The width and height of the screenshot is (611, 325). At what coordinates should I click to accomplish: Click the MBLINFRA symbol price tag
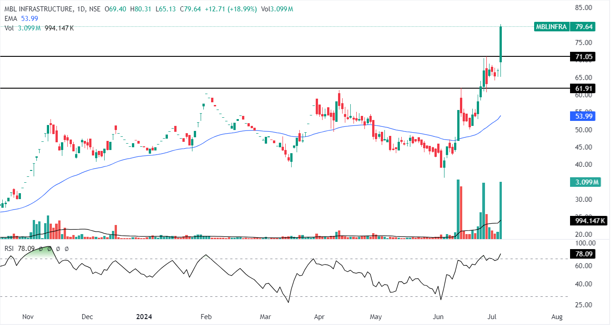point(552,27)
